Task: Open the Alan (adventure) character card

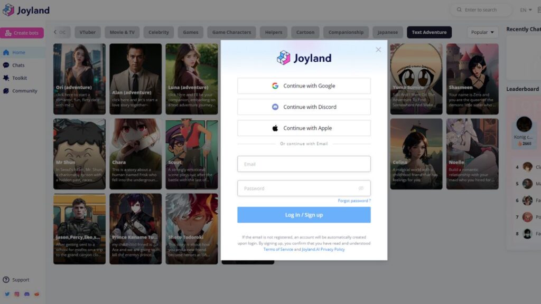Action: pyautogui.click(x=136, y=79)
